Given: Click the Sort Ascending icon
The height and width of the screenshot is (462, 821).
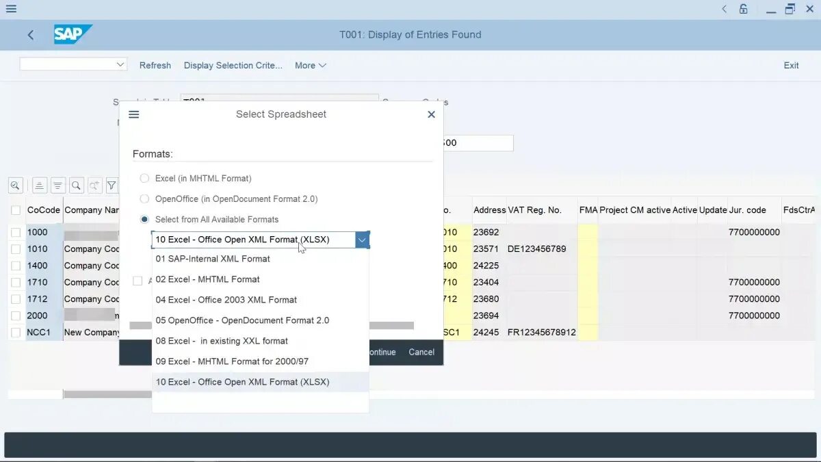Looking at the screenshot, I should coord(40,185).
